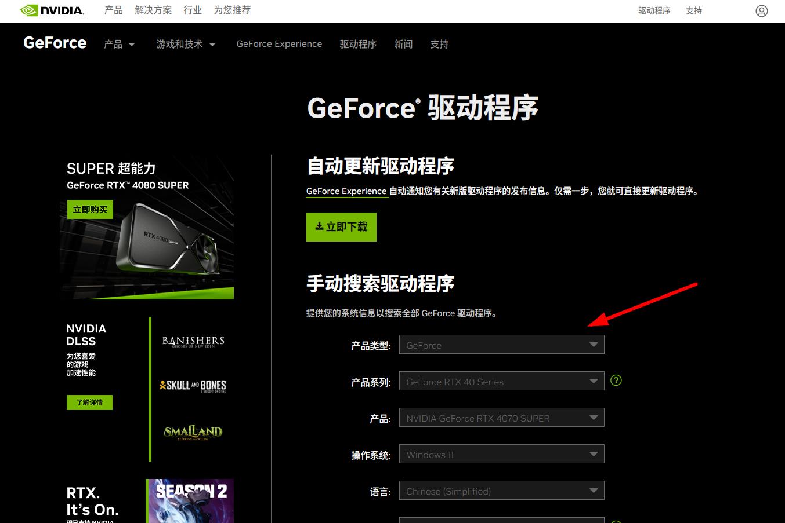The image size is (785, 523).
Task: Open the user account icon
Action: [x=762, y=11]
